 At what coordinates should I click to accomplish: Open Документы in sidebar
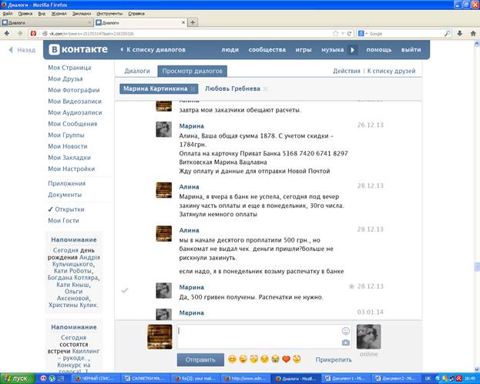coord(65,195)
